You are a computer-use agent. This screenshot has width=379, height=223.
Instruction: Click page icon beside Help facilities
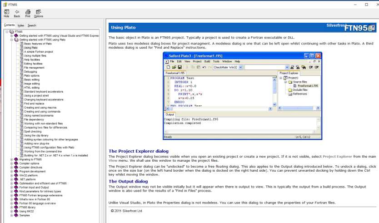click(21, 59)
